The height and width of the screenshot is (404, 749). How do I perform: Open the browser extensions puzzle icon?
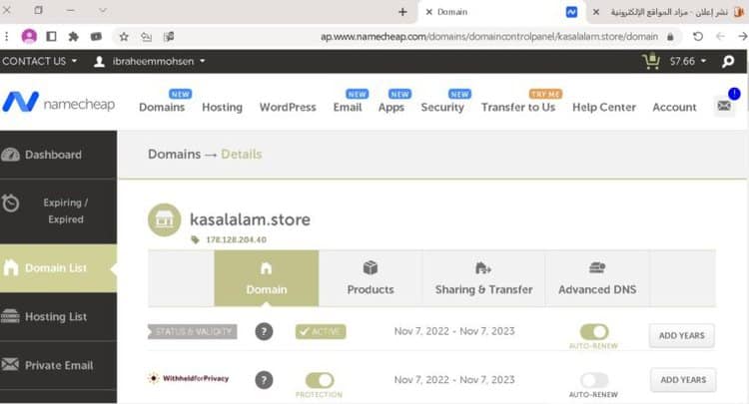click(74, 36)
